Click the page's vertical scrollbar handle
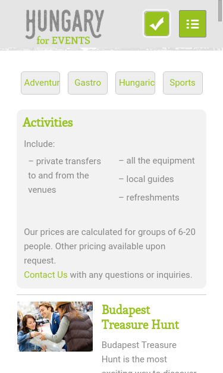 221,11
